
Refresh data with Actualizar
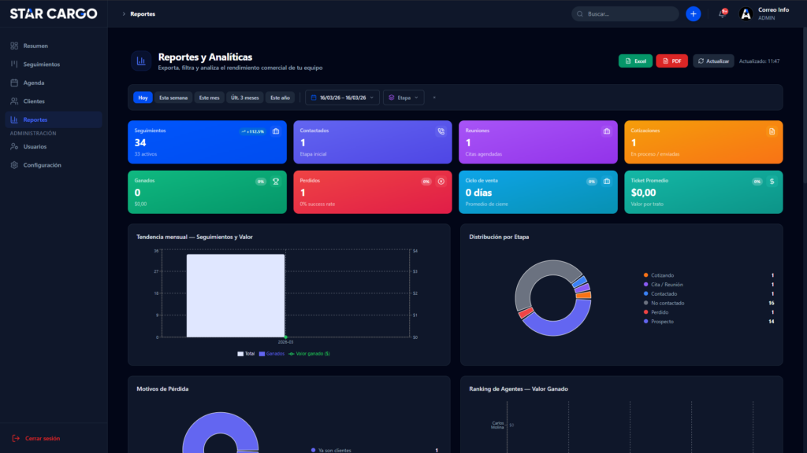tap(713, 61)
